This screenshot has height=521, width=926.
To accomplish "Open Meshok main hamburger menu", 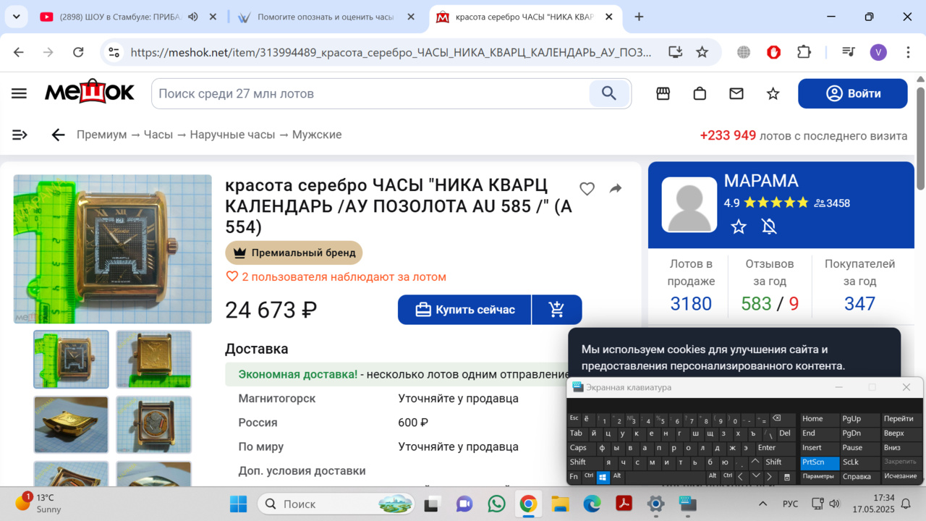I will coord(20,93).
